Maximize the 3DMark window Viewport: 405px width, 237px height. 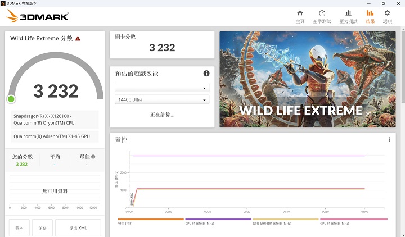click(x=384, y=3)
